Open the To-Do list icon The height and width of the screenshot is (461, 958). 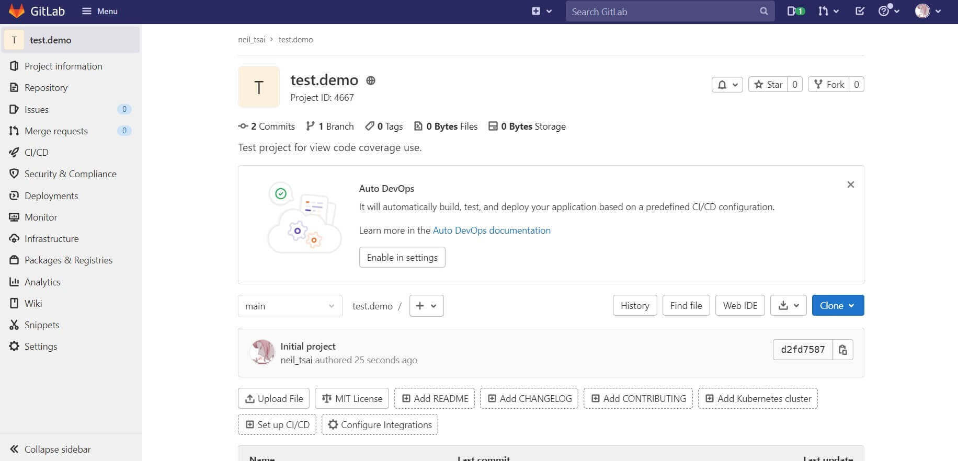tap(860, 11)
